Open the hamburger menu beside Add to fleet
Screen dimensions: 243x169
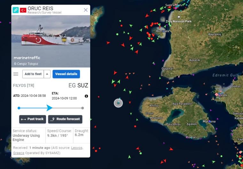click(16, 74)
